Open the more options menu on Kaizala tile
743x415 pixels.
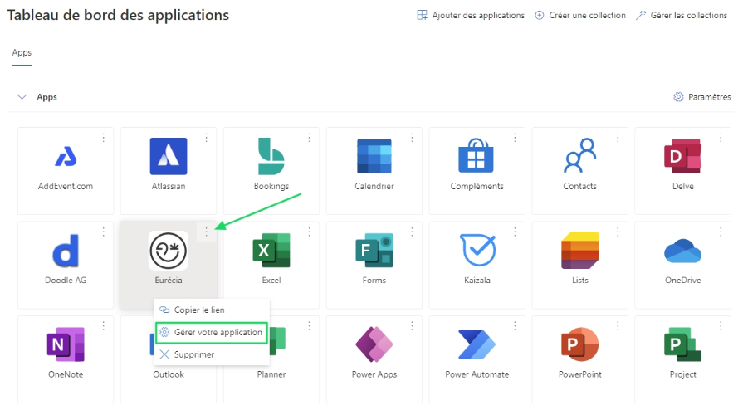coord(515,232)
